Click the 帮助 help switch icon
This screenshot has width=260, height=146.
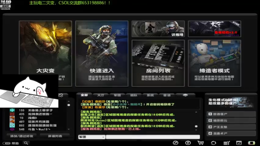[6, 143]
